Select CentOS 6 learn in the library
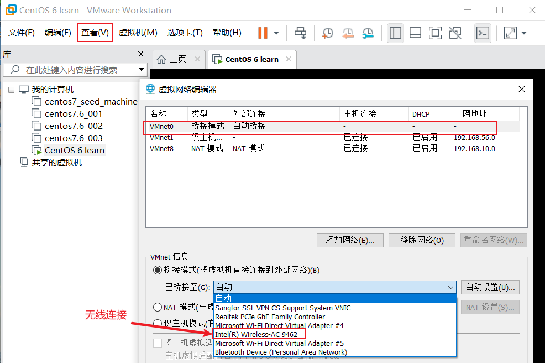Viewport: 545px width, 363px height. click(x=75, y=151)
